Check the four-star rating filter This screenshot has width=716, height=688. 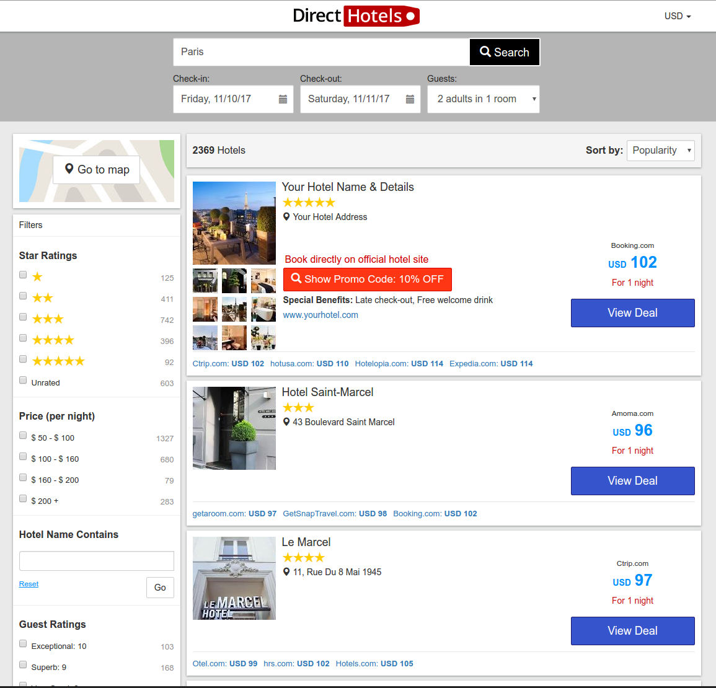click(23, 338)
